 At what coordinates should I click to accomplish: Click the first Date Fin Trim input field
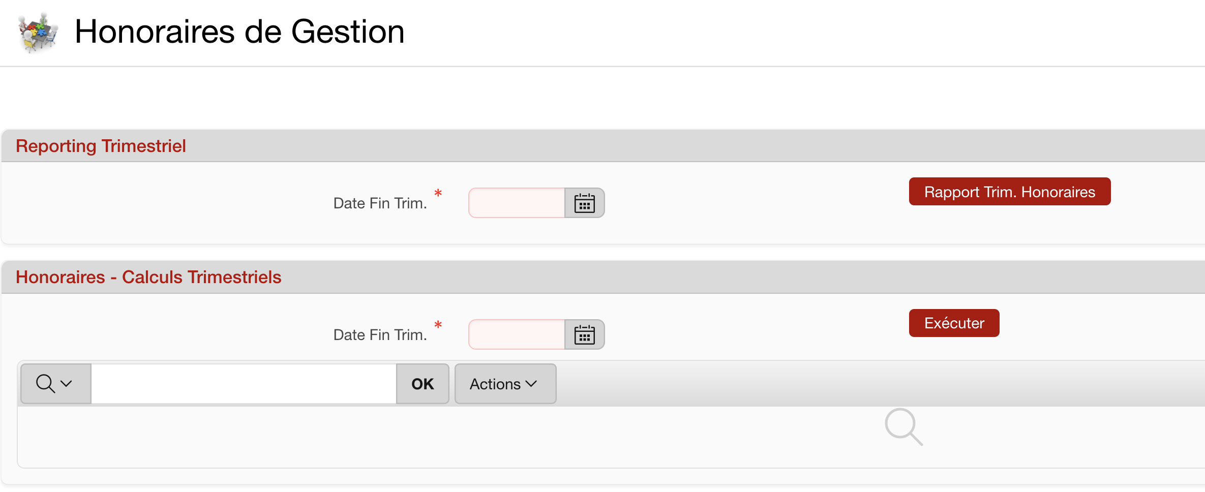[x=516, y=203]
